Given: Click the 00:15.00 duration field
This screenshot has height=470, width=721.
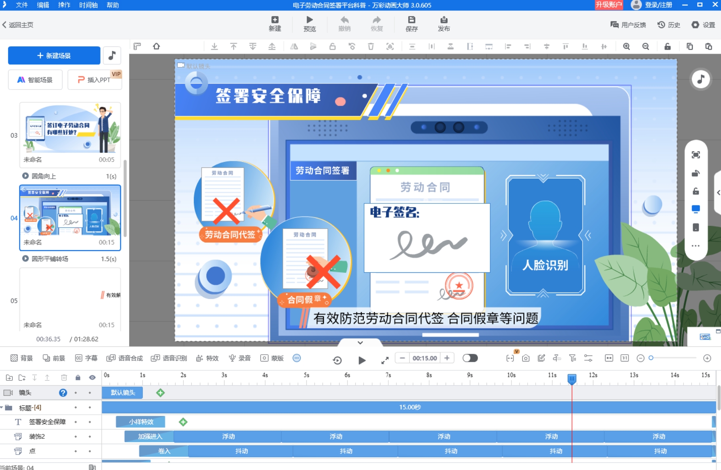Looking at the screenshot, I should (x=425, y=358).
